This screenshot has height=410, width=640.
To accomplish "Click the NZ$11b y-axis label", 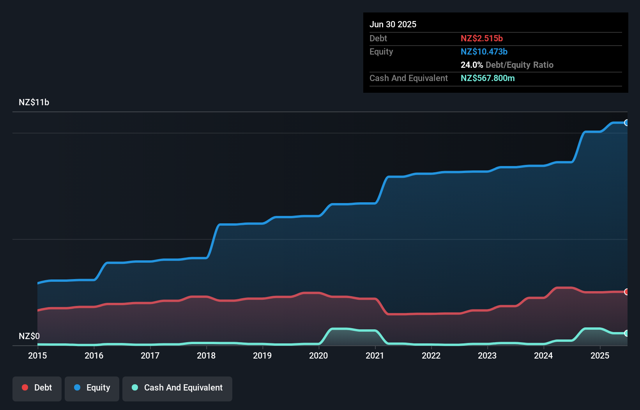I will pos(34,102).
